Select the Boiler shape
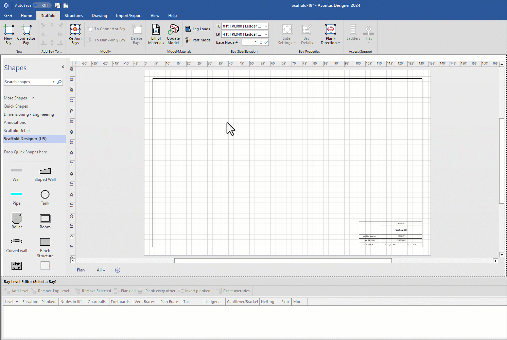Image resolution: width=507 pixels, height=340 pixels. pos(17,218)
